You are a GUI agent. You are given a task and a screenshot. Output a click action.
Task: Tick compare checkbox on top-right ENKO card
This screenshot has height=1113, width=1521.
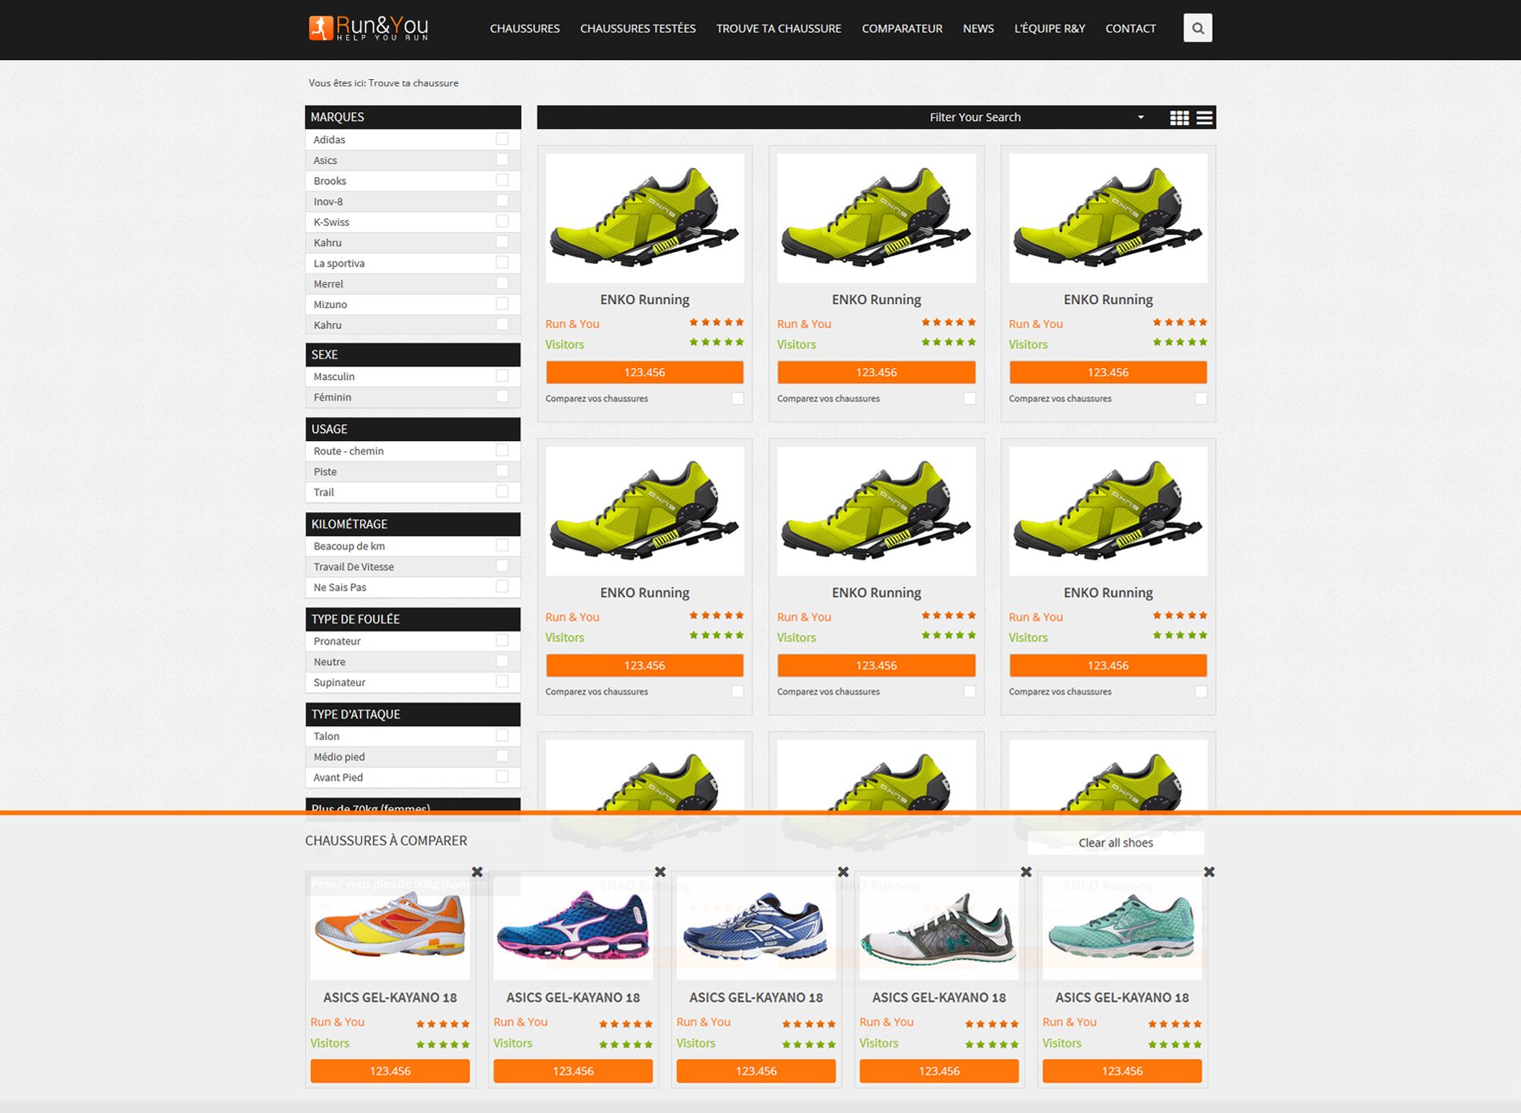point(1201,398)
